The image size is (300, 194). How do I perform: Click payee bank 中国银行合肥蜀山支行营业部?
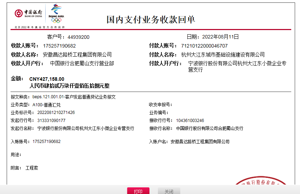point(82,64)
